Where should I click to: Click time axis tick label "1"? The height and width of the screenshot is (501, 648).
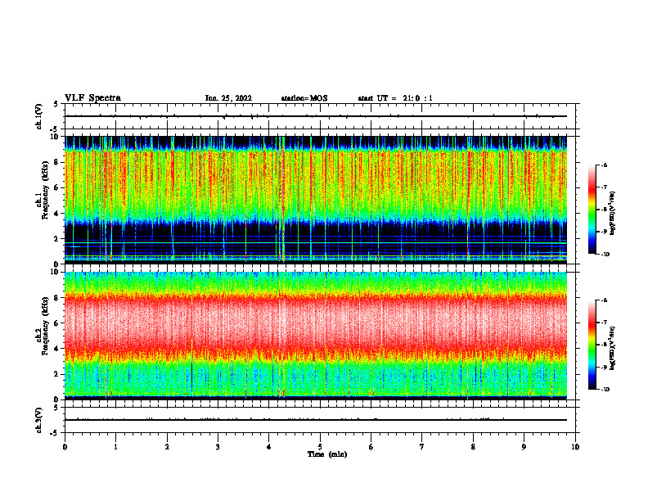click(115, 447)
